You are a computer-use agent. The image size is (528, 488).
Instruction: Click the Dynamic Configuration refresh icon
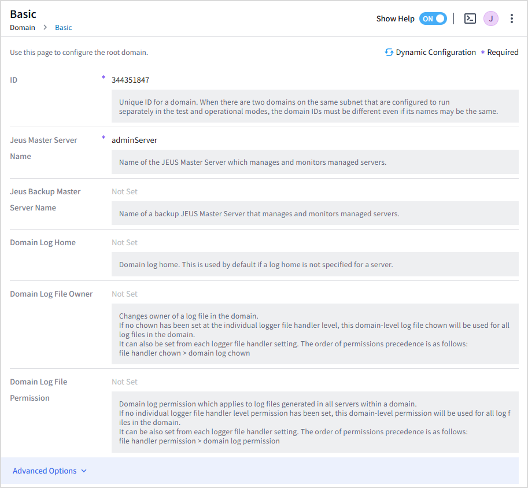point(389,53)
